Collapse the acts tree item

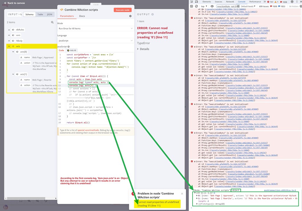pyautogui.click(x=9, y=46)
